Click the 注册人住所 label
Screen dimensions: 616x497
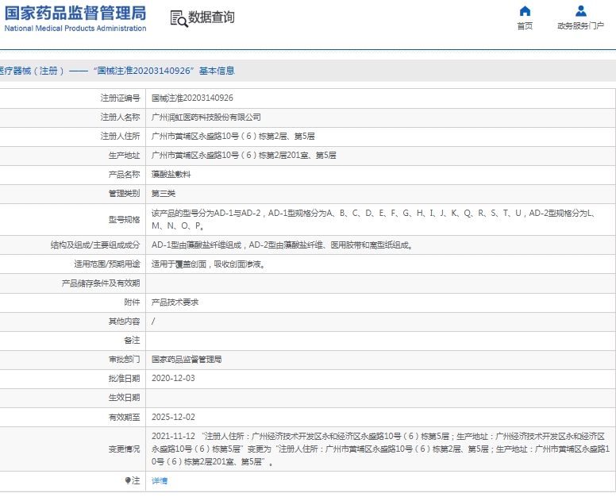(120, 137)
